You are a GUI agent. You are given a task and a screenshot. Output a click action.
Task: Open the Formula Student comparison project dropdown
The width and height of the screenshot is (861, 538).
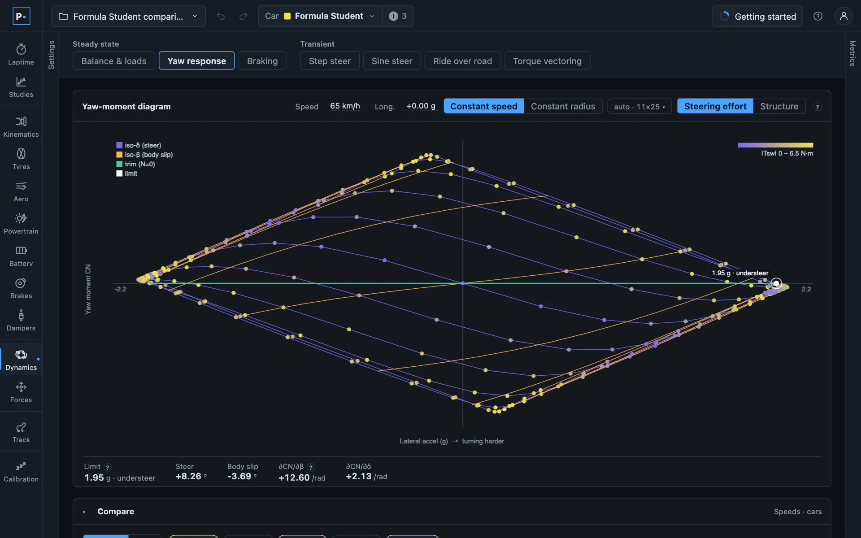[x=128, y=16]
